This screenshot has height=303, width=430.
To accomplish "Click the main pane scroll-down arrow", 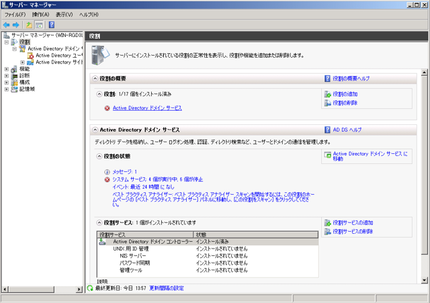I will coord(424,280).
